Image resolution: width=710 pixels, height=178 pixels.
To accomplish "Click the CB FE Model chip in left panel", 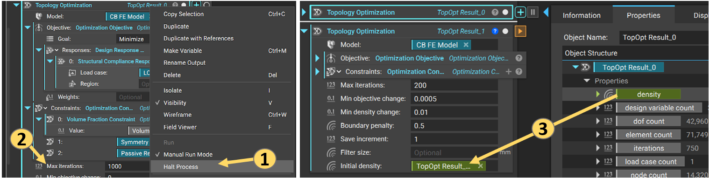I will click(x=127, y=16).
